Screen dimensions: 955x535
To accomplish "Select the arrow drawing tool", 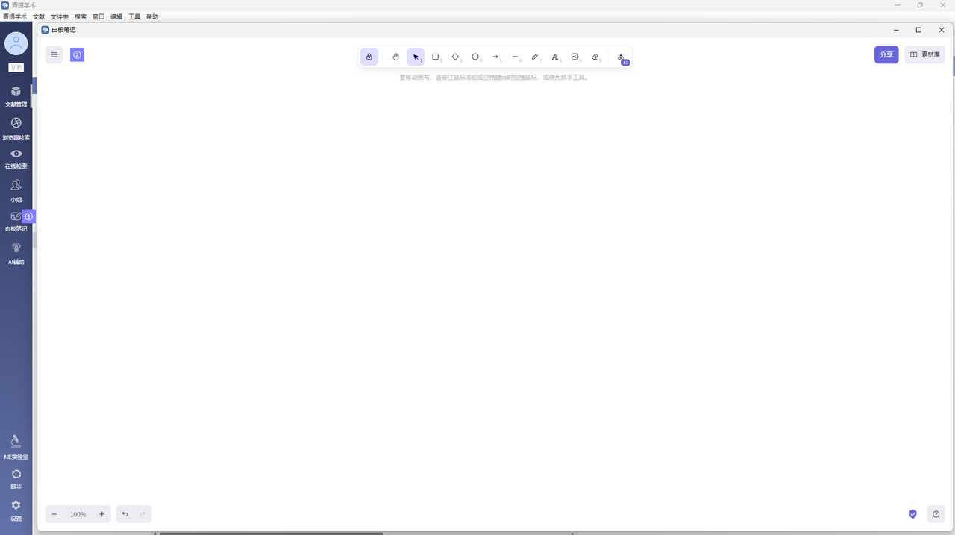I will click(495, 57).
